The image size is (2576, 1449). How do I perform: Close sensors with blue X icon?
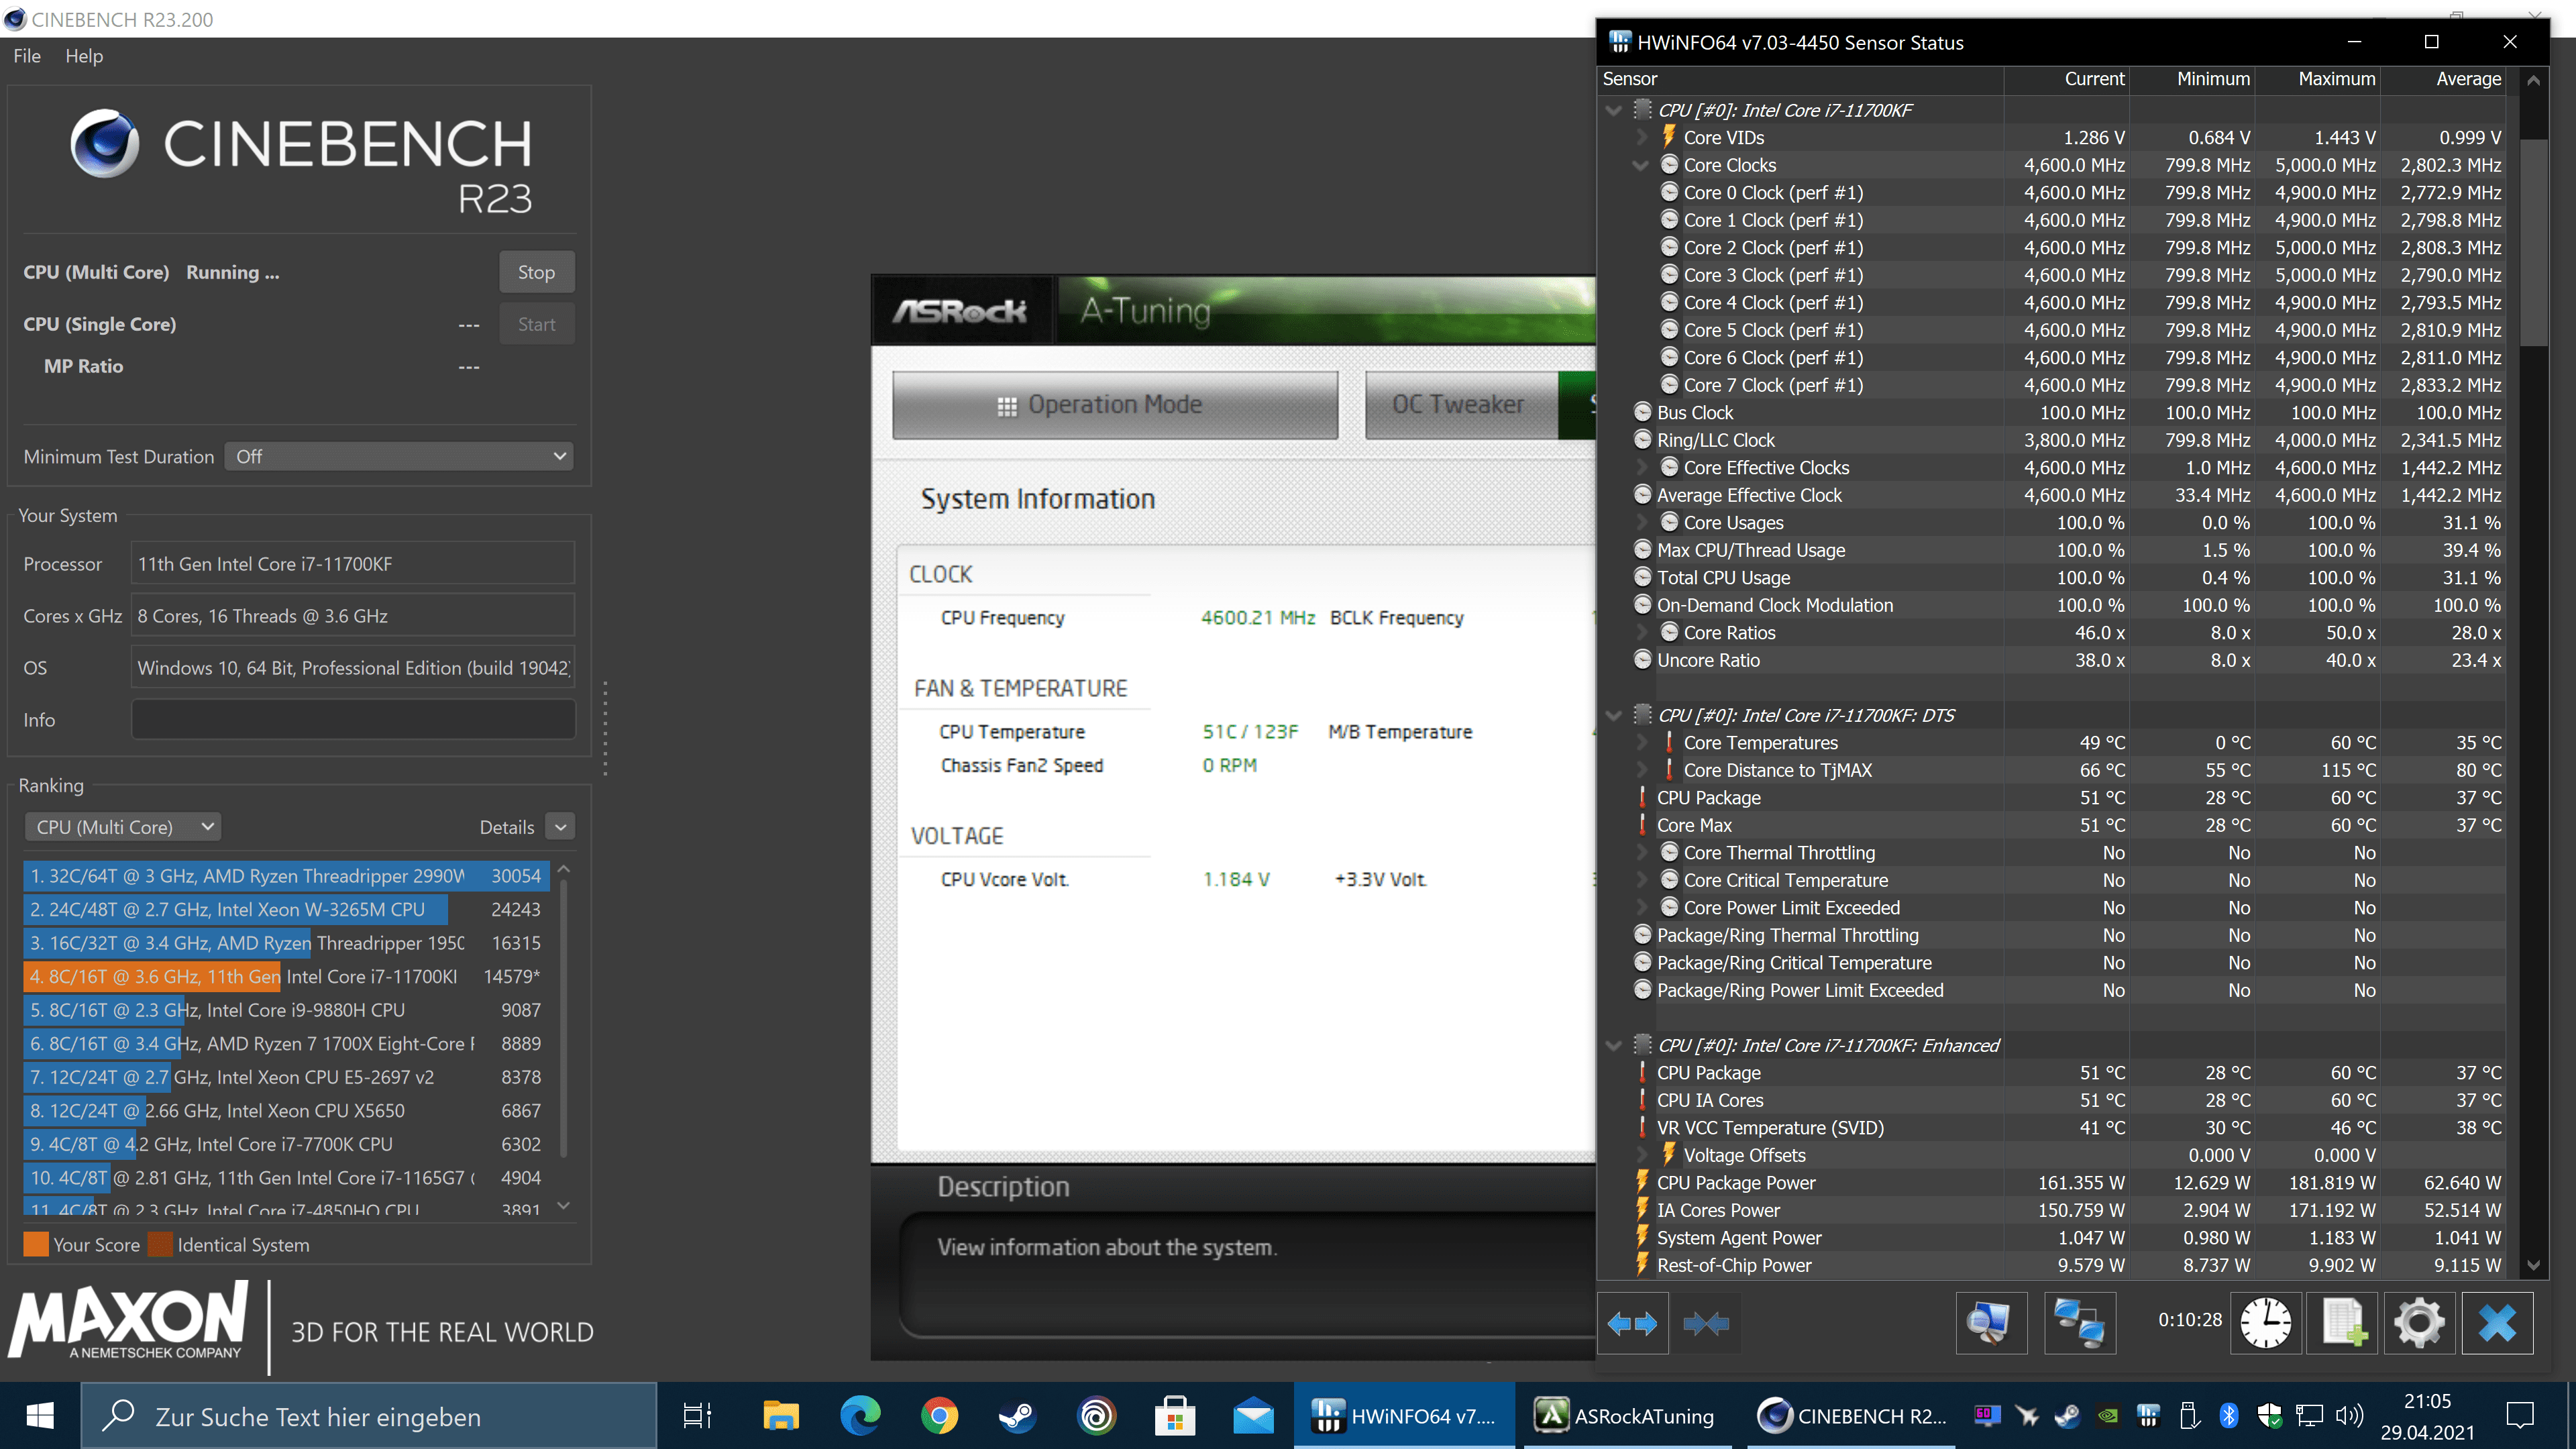click(2497, 1323)
